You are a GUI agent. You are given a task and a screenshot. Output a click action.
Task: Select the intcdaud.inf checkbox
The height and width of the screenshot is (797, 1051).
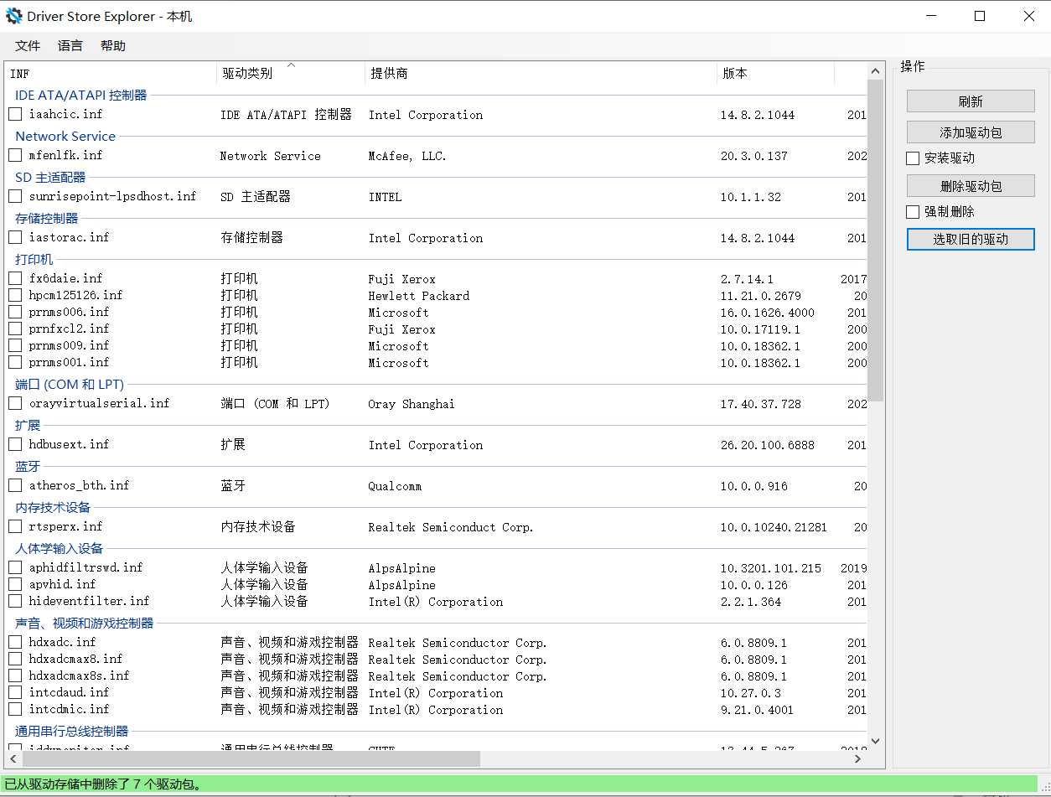pyautogui.click(x=15, y=692)
